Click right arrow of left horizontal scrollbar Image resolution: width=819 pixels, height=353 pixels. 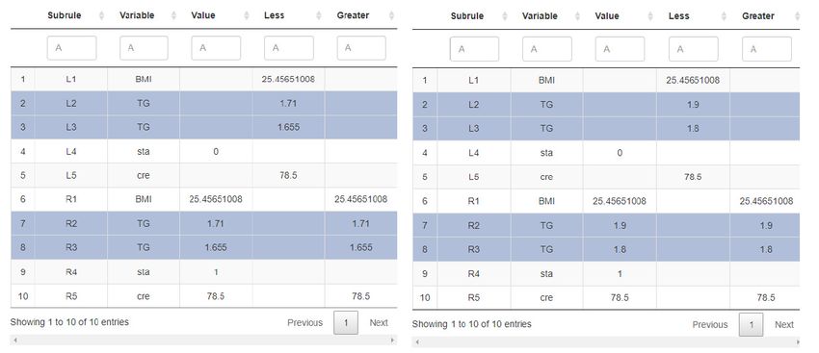(x=393, y=340)
